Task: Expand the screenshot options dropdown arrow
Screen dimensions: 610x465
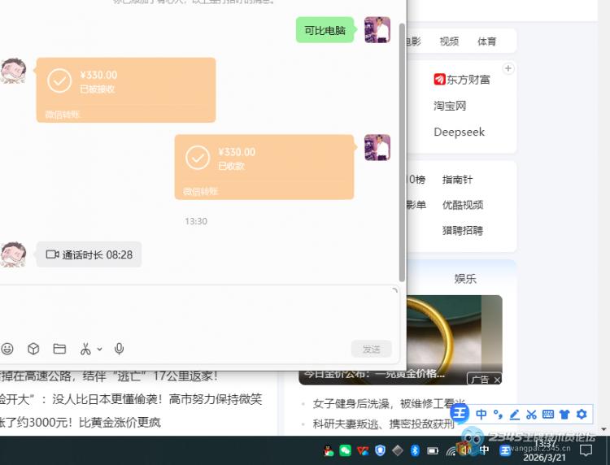Action: coord(100,349)
